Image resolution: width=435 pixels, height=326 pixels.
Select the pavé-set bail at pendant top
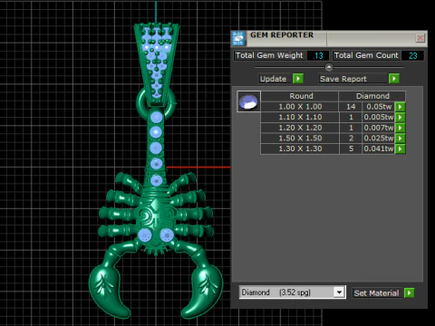click(156, 64)
